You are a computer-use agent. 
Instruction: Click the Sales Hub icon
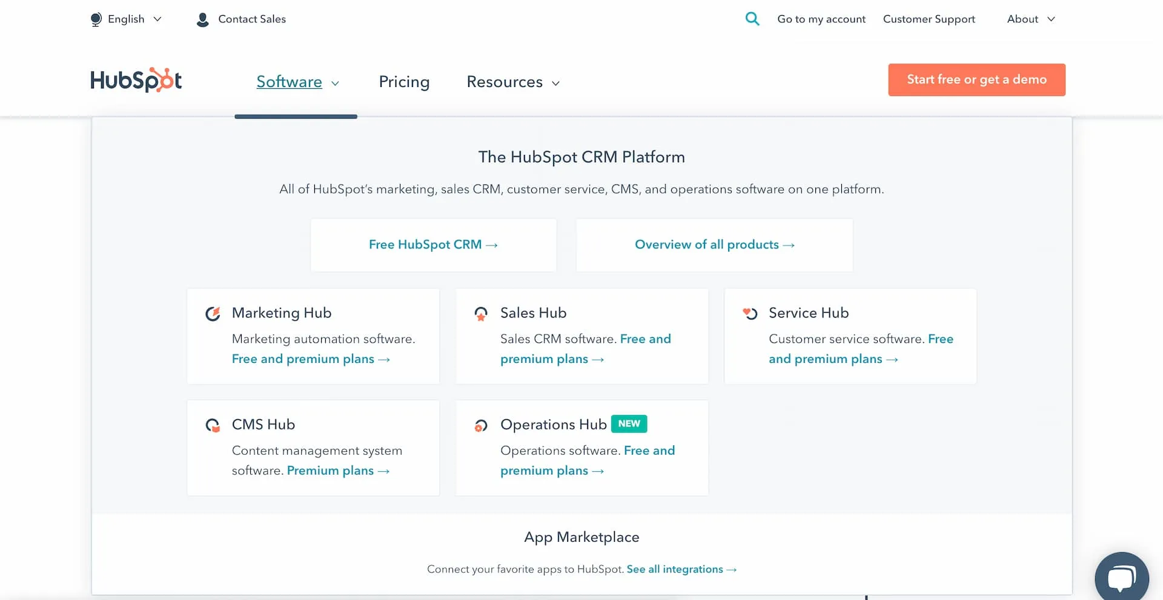pyautogui.click(x=481, y=313)
